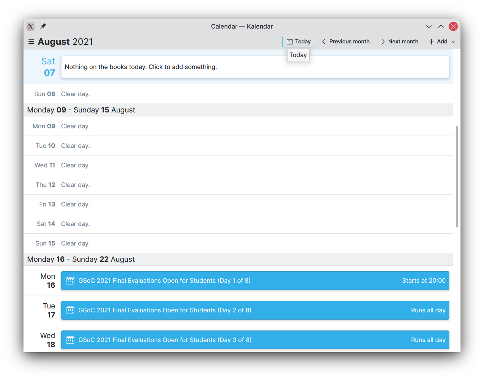
Task: Open GSoC event Day 2 of 8
Action: pos(255,310)
